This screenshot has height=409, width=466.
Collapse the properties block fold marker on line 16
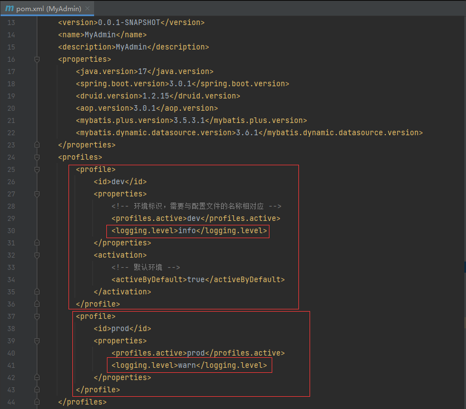37,60
